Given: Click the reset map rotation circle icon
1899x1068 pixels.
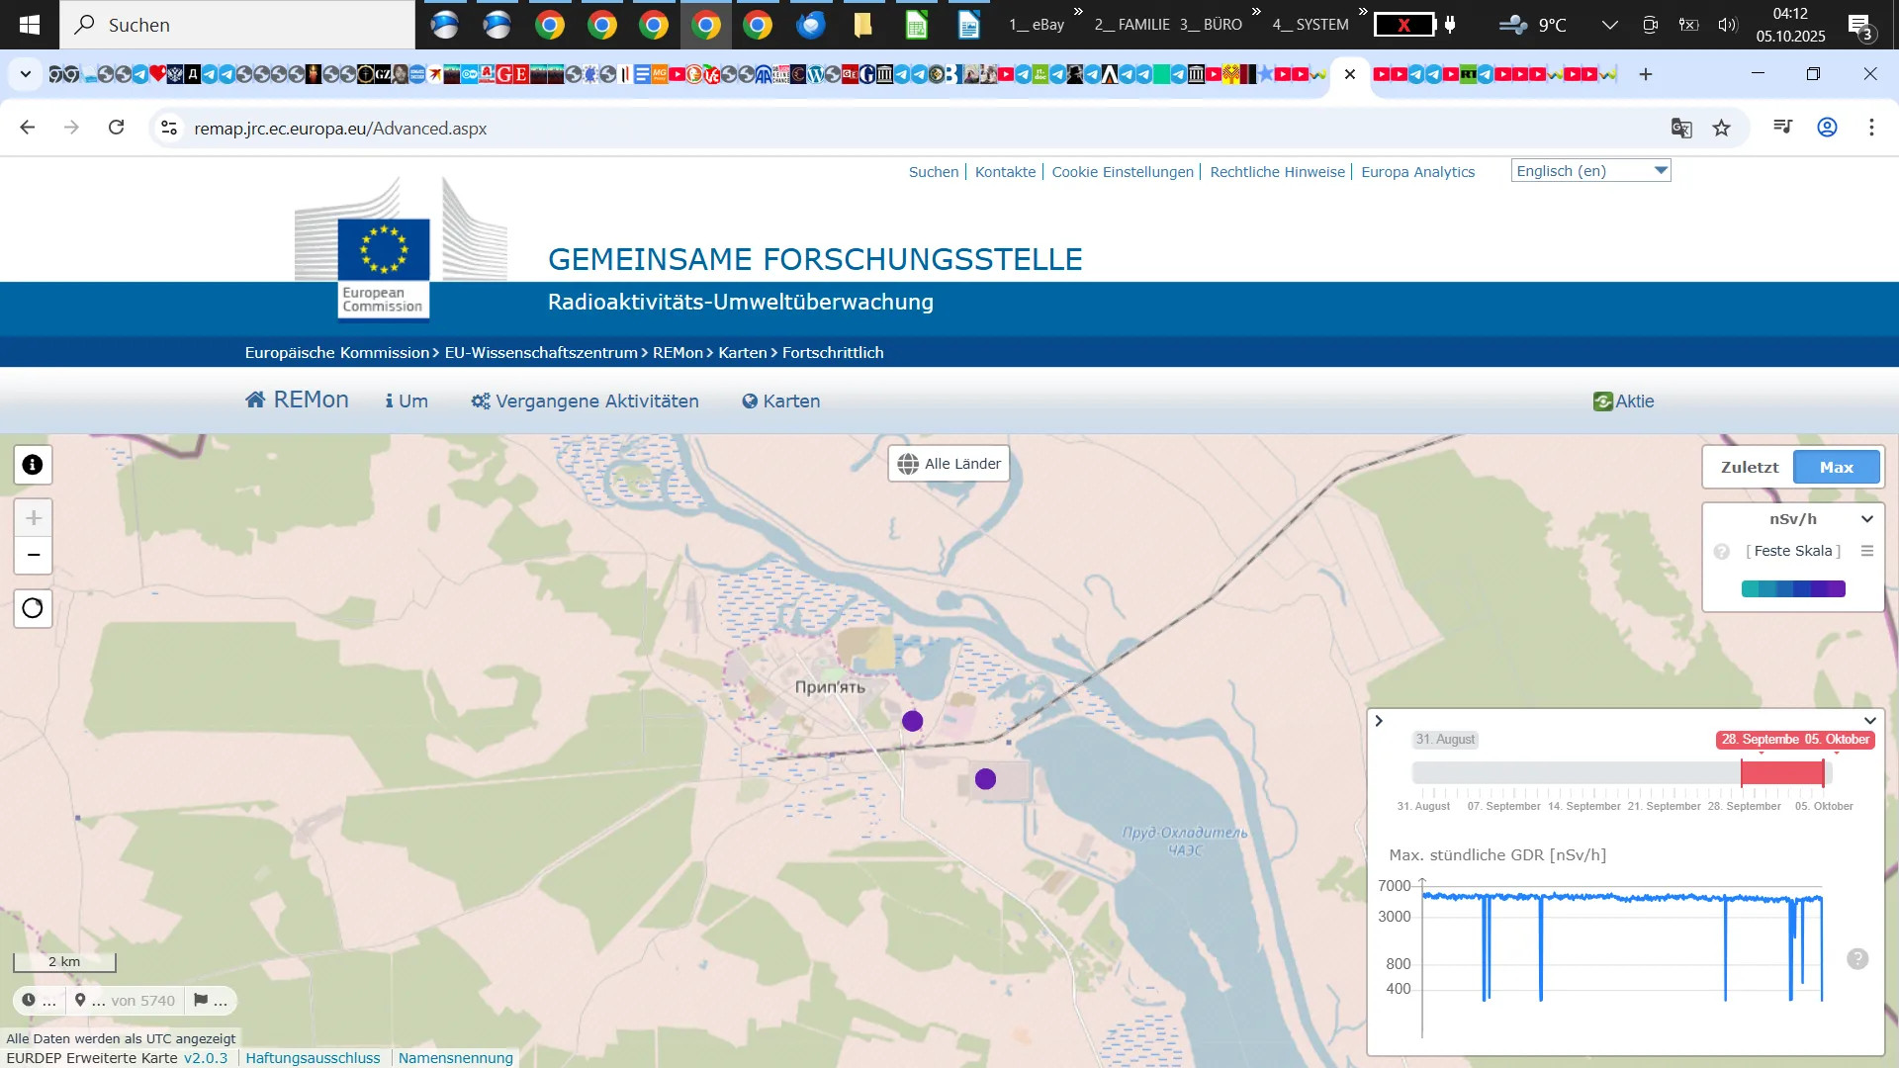Looking at the screenshot, I should coord(33,608).
